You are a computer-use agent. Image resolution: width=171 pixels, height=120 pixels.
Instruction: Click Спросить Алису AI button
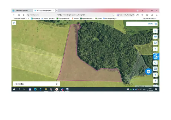tap(125, 15)
